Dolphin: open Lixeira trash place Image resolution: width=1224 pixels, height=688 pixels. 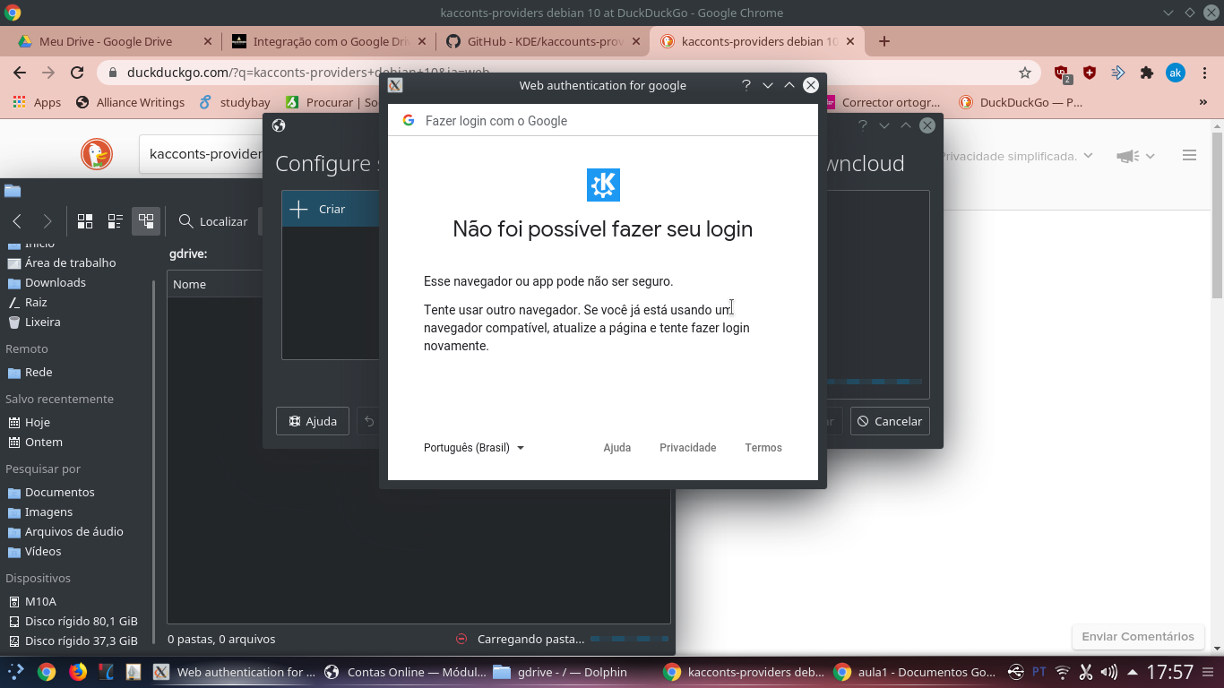coord(42,322)
